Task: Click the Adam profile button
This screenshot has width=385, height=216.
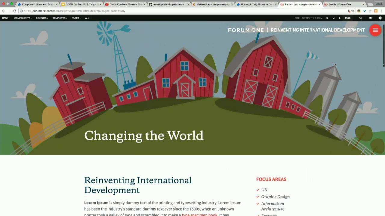Action: click(379, 4)
